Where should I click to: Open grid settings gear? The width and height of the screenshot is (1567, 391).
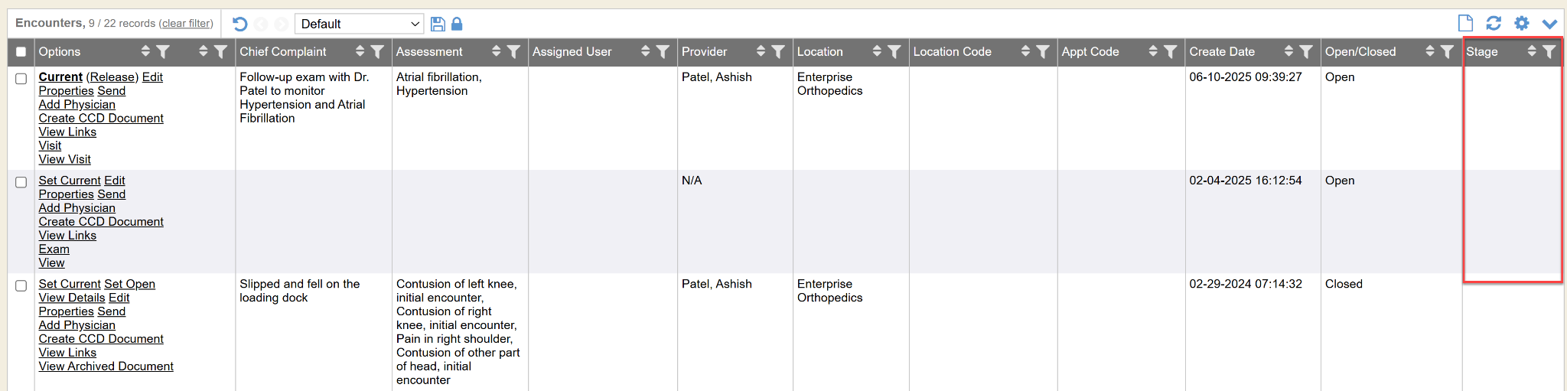tap(1522, 23)
